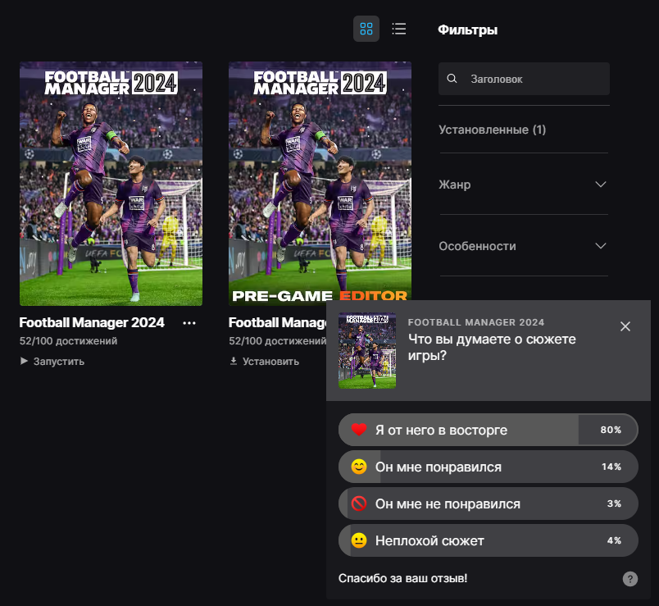Image resolution: width=659 pixels, height=606 pixels.
Task: Expand the Особенности filter section
Action: click(523, 246)
